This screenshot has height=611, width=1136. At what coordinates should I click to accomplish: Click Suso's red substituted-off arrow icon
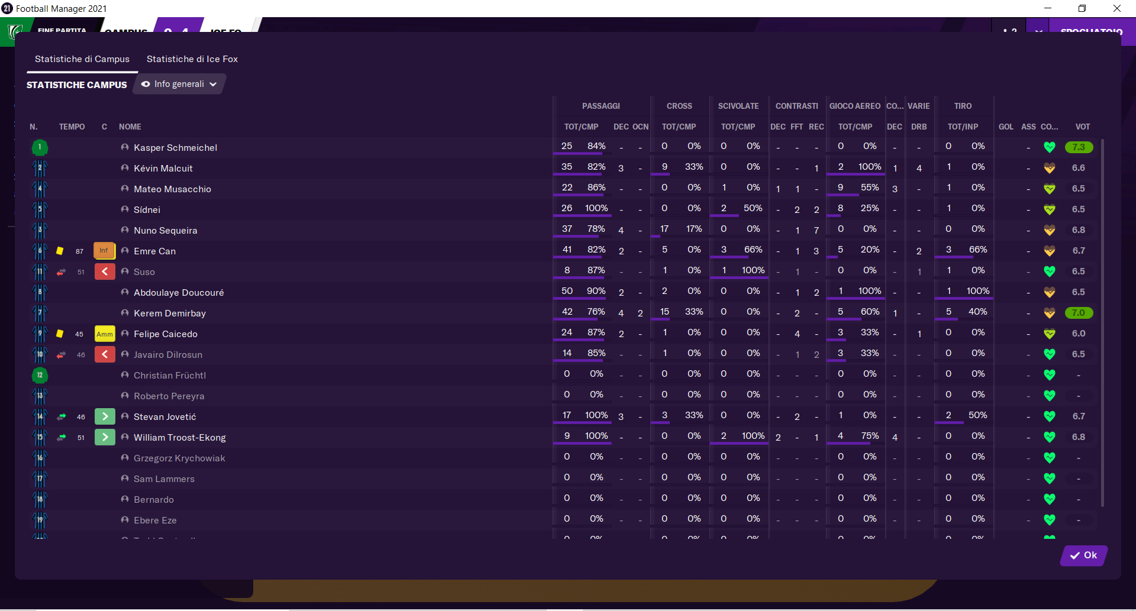click(105, 271)
